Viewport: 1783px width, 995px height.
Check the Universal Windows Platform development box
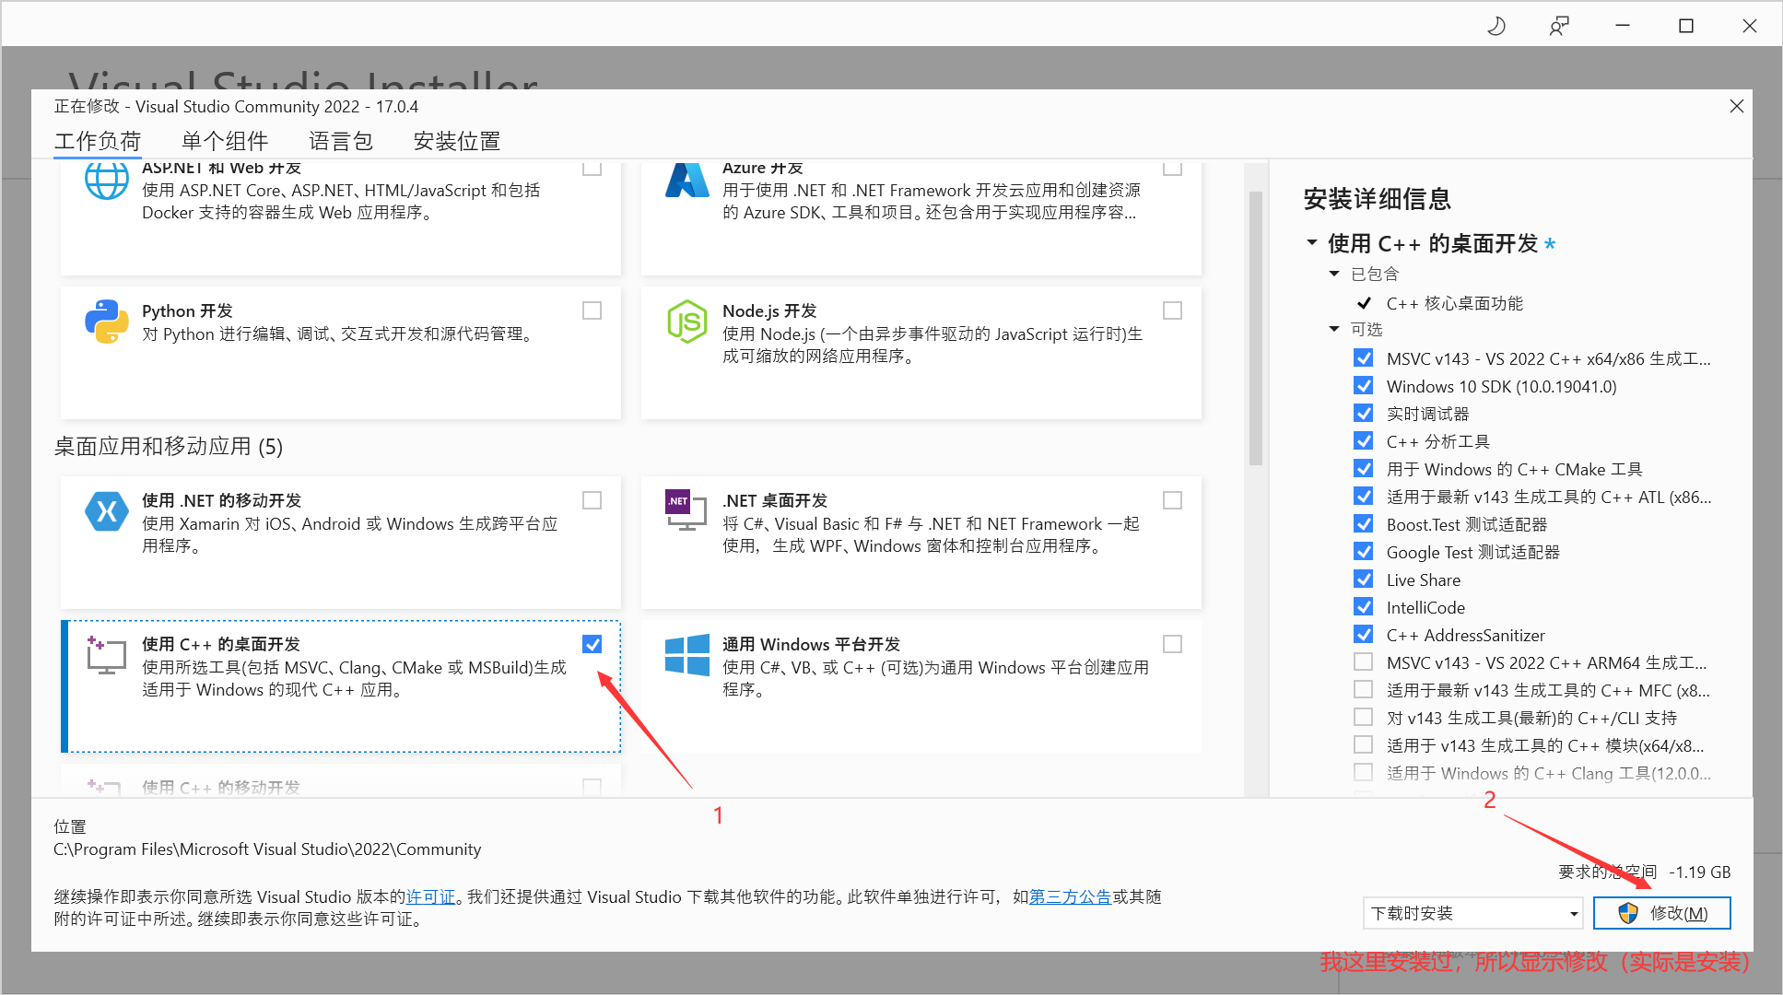(x=1173, y=644)
